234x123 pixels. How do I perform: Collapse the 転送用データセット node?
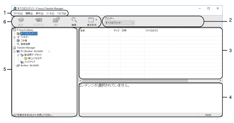(x=18, y=55)
